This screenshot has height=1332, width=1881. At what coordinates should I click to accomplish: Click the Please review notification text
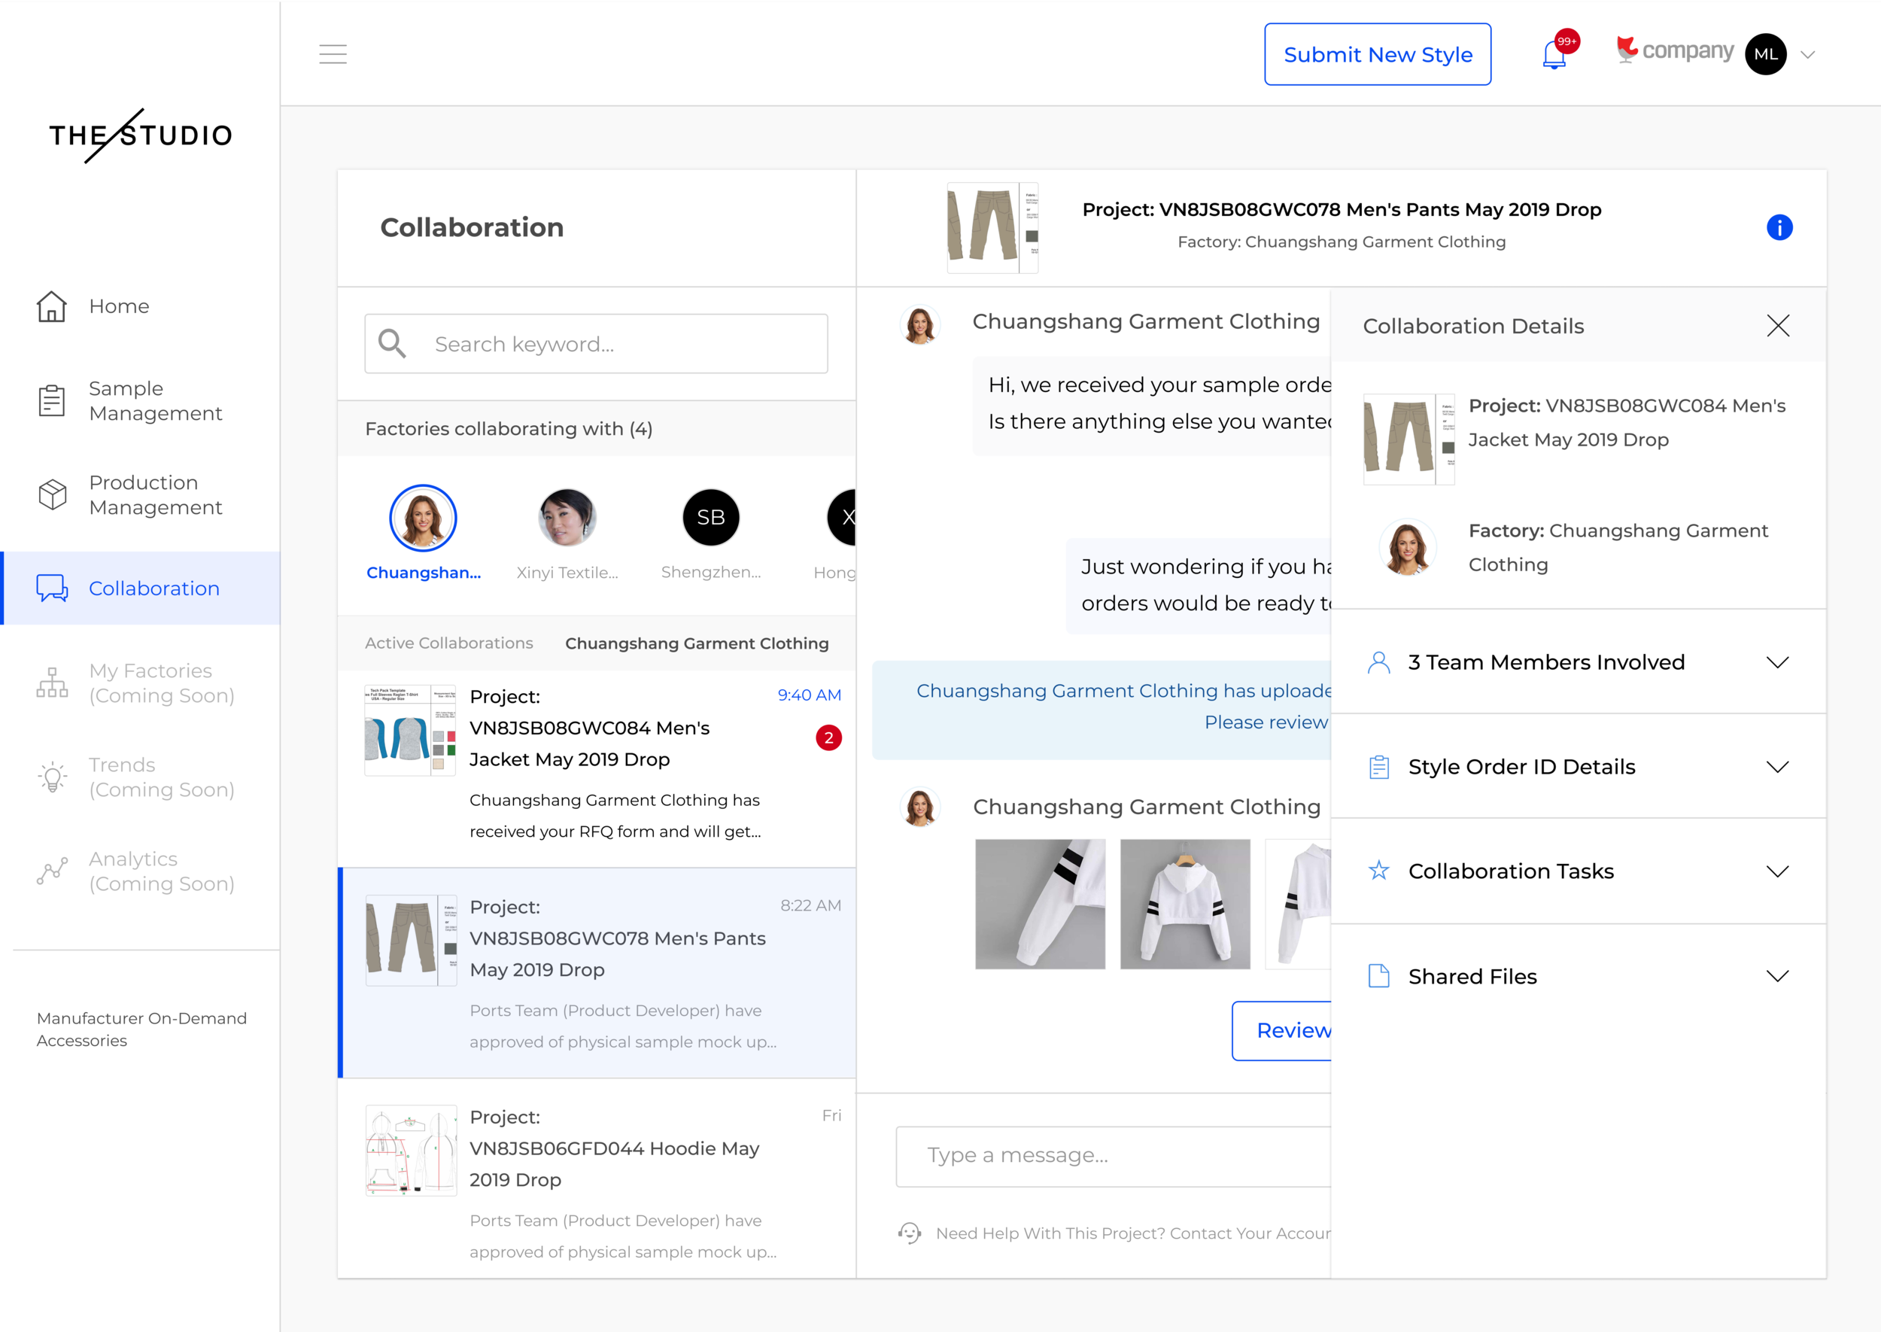pos(1266,722)
